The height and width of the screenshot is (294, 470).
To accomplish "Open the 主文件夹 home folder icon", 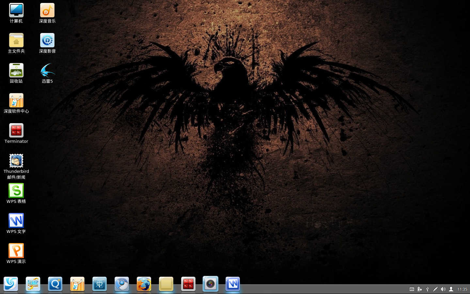I will point(16,43).
